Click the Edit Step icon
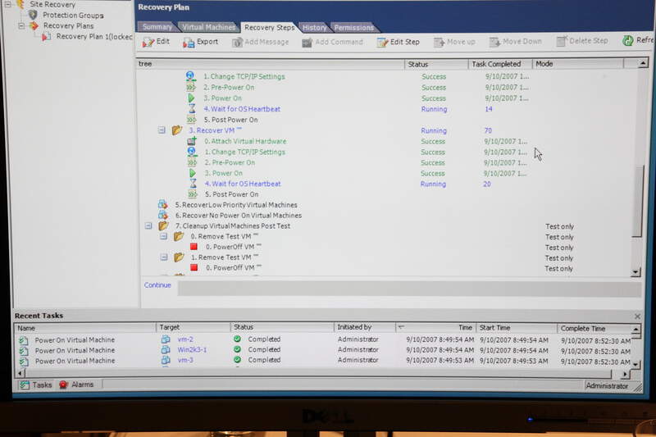Screen dimensions: 656x437 (382, 43)
